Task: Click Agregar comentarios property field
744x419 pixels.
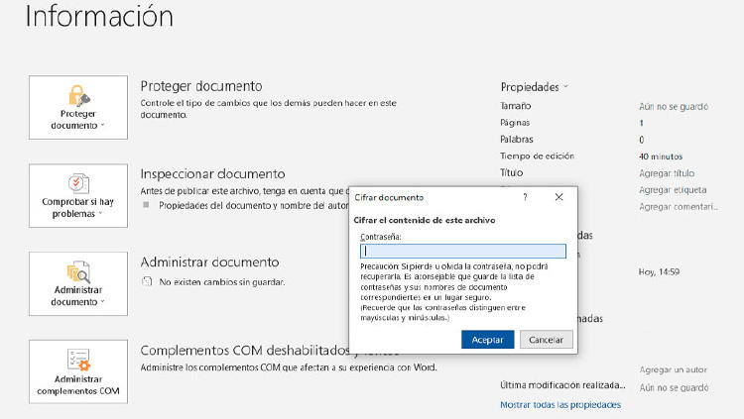Action: coord(678,206)
